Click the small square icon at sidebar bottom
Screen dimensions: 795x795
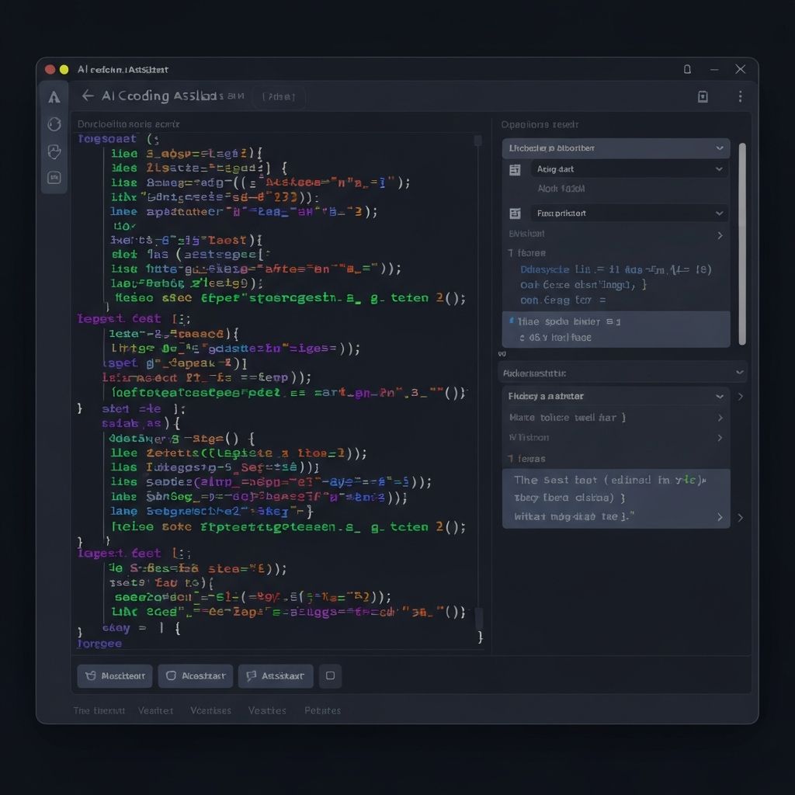coord(54,178)
